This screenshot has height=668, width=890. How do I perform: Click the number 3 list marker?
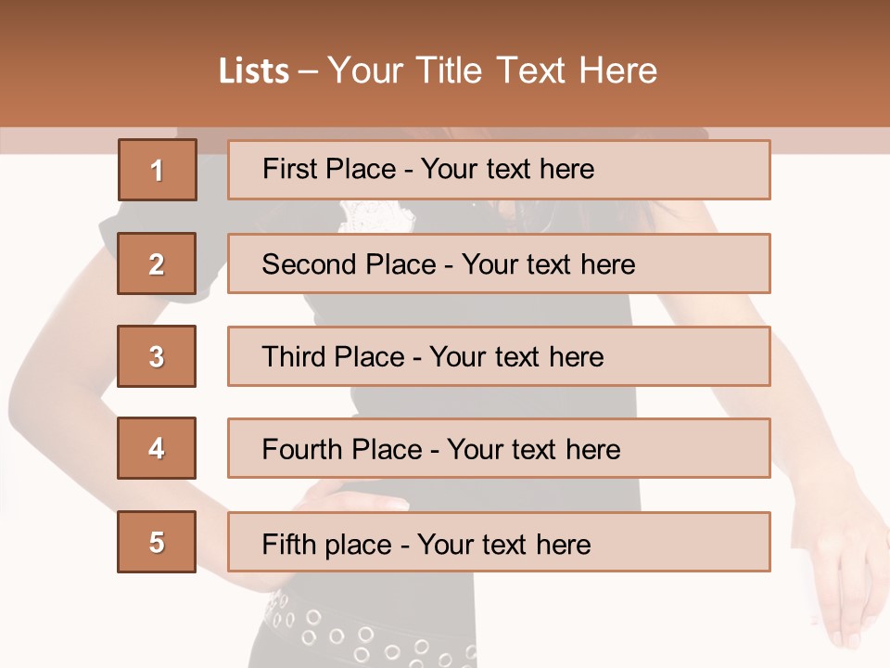157,356
